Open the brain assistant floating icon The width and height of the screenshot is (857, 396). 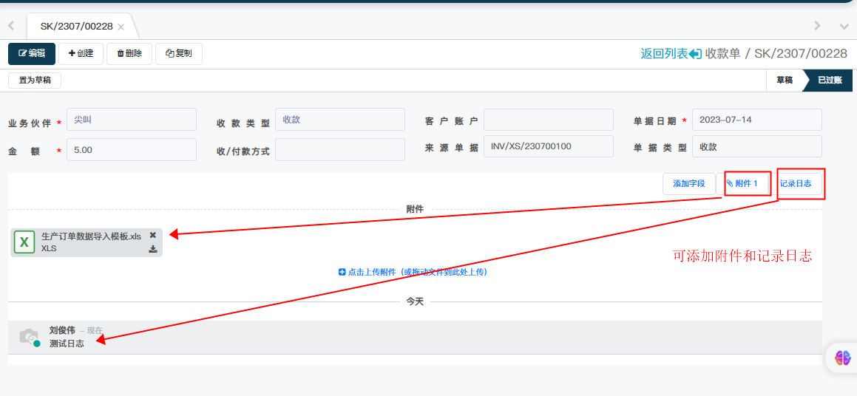(x=842, y=358)
